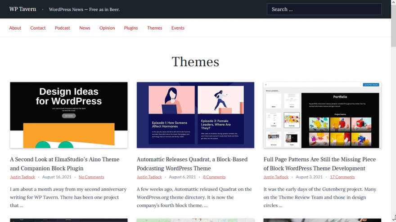Screen dimensions: 396x222
Task: Open Justin Tadlock author link under Quadrat article
Action: [149, 177]
